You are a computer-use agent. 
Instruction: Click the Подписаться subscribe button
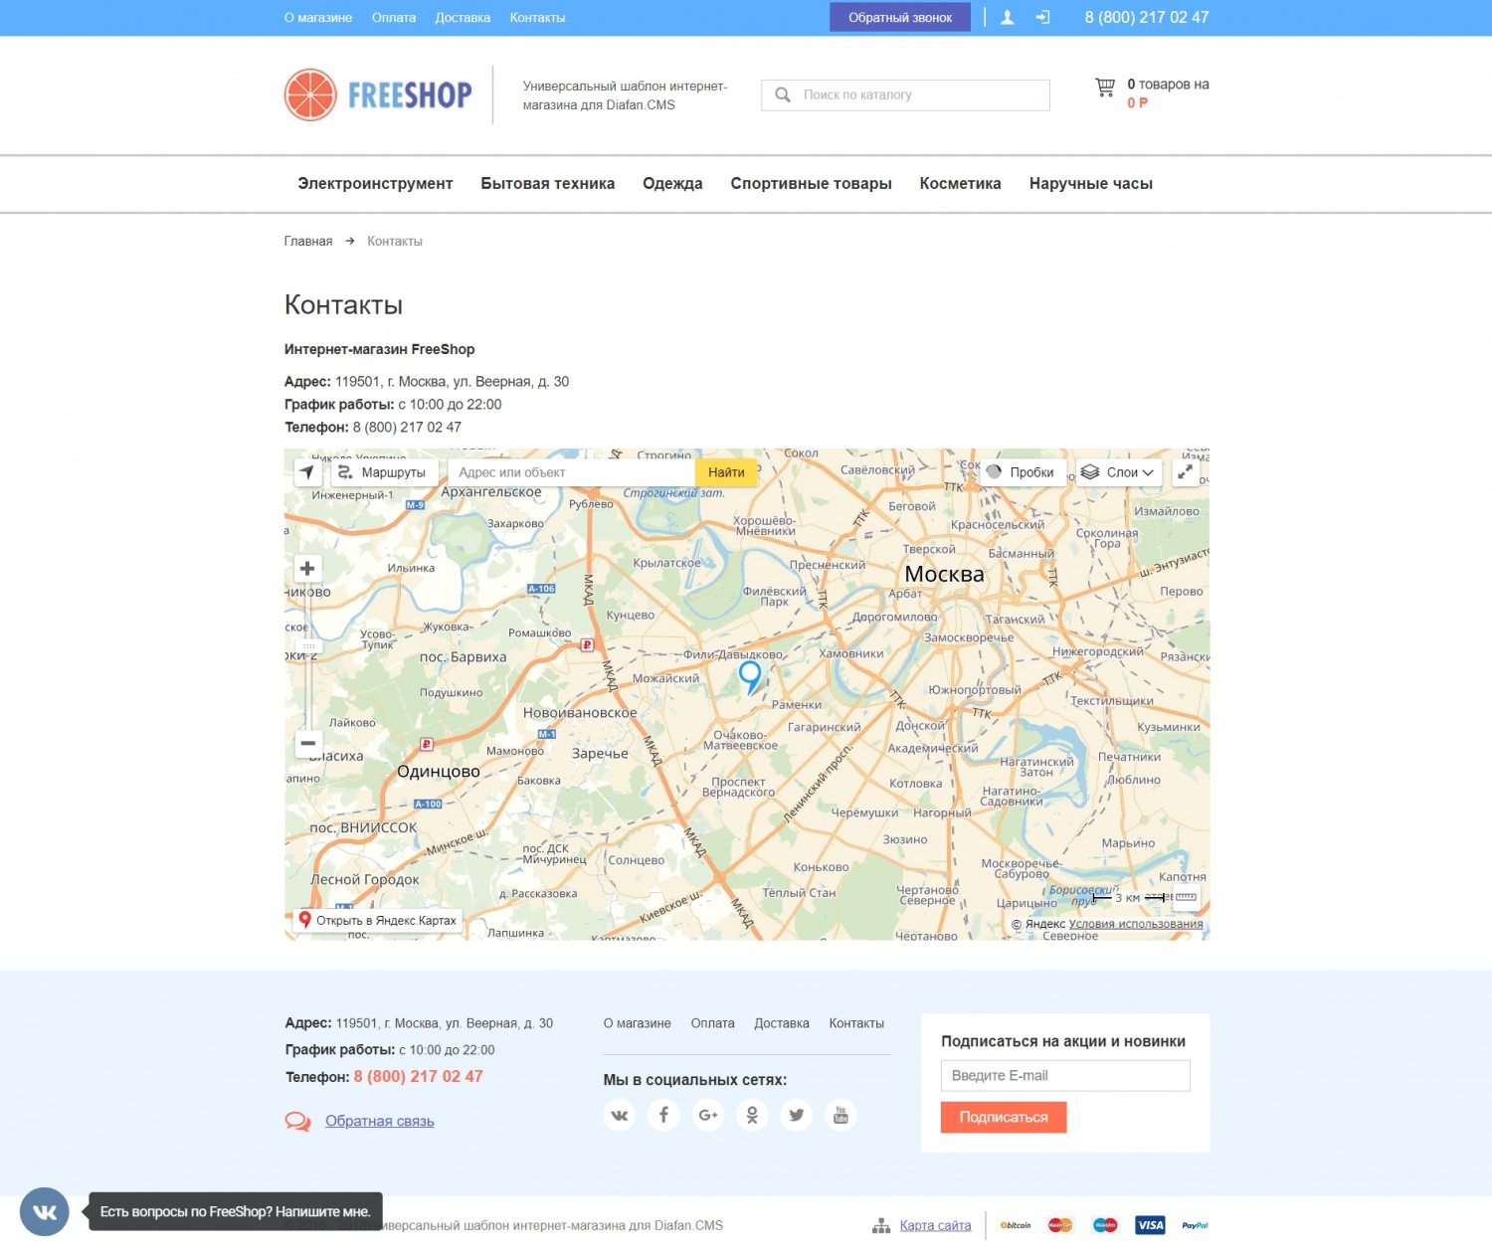(1004, 1117)
